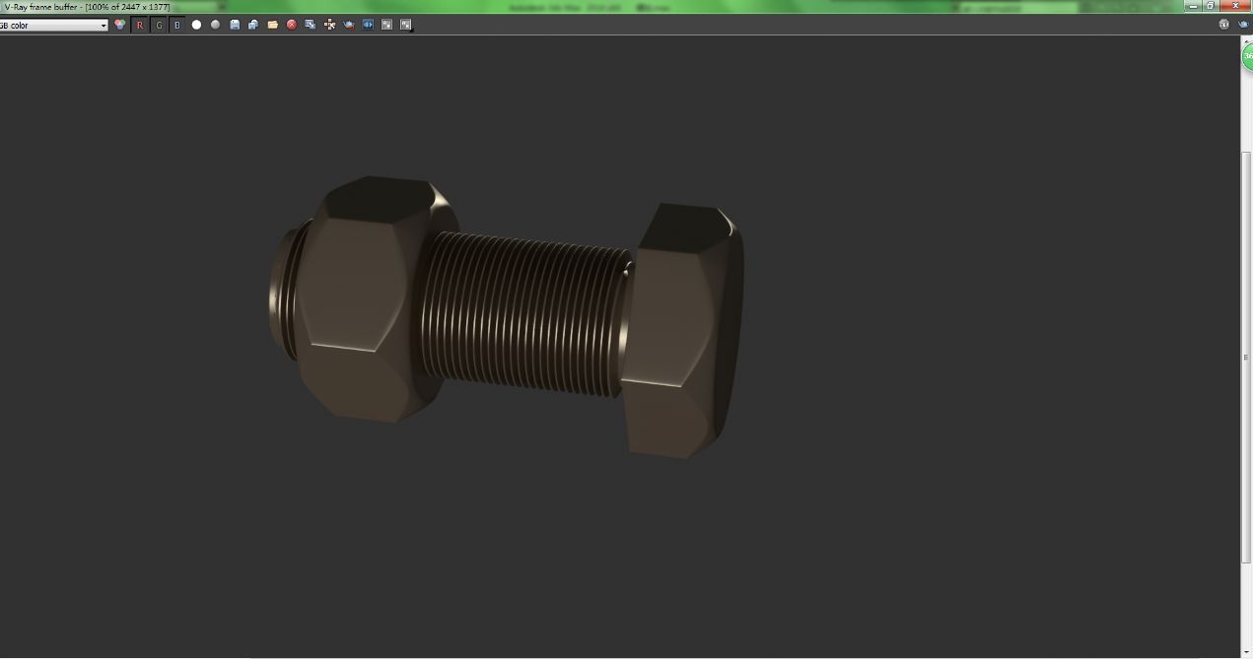This screenshot has width=1253, height=659.
Task: Clear the image with red X icon
Action: coord(292,25)
